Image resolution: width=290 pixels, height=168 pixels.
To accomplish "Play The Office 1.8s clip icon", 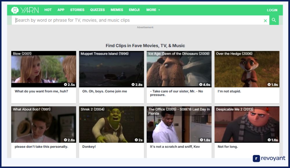I will [202, 140].
